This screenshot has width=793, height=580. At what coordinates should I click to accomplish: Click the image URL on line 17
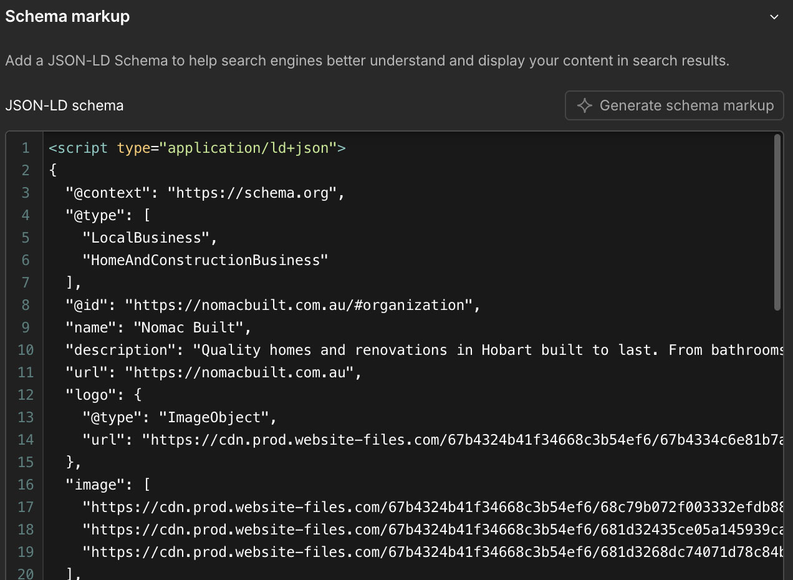point(433,507)
